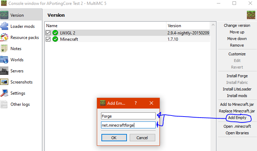Click Move up button
This screenshot has height=151, width=257.
tap(237, 32)
